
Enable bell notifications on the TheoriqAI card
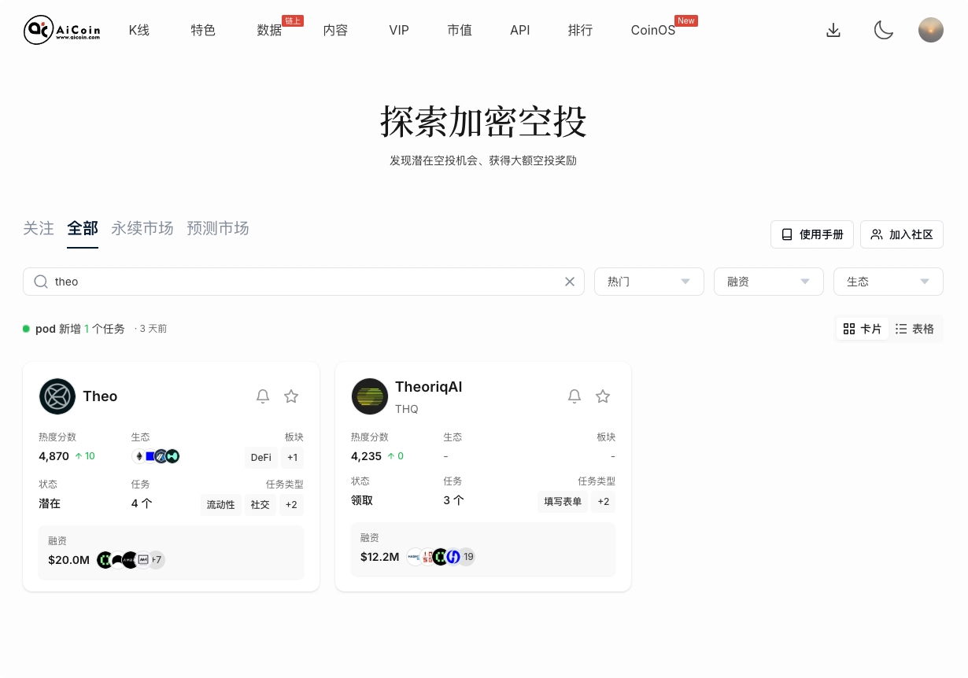575,396
